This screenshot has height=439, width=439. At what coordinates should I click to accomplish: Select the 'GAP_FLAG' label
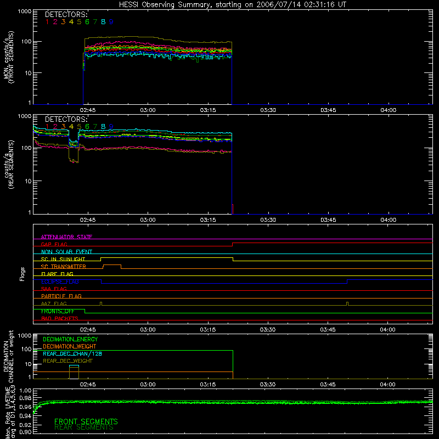[54, 244]
